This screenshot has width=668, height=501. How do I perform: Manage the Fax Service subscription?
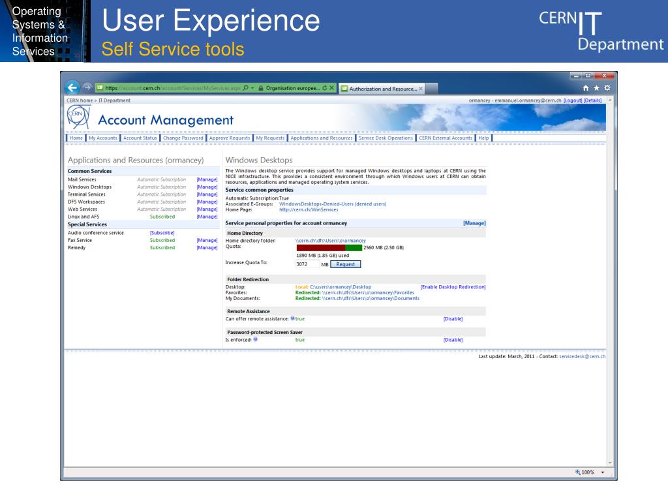click(207, 240)
